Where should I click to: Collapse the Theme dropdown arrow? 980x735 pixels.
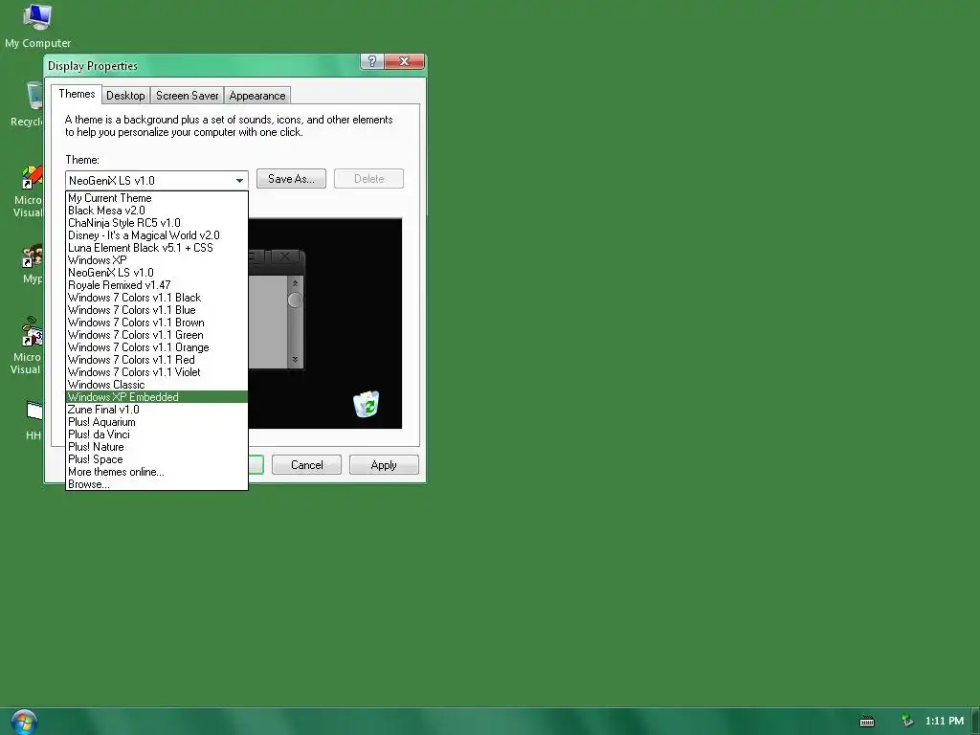(x=239, y=181)
